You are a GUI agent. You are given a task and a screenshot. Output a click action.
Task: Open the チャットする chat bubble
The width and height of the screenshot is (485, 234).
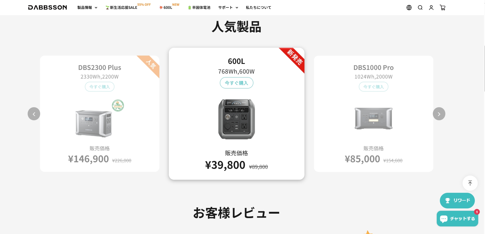(x=457, y=219)
